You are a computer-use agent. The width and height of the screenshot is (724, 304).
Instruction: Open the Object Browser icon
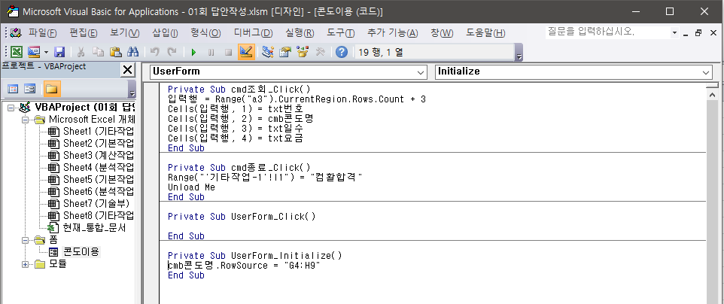coord(303,52)
